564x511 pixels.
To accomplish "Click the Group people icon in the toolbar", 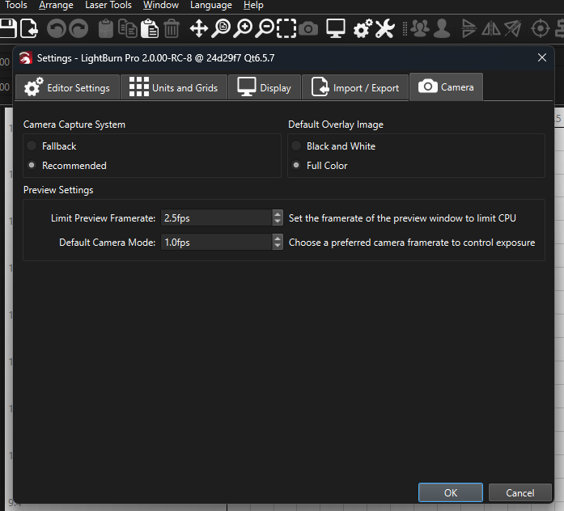I will [x=420, y=29].
